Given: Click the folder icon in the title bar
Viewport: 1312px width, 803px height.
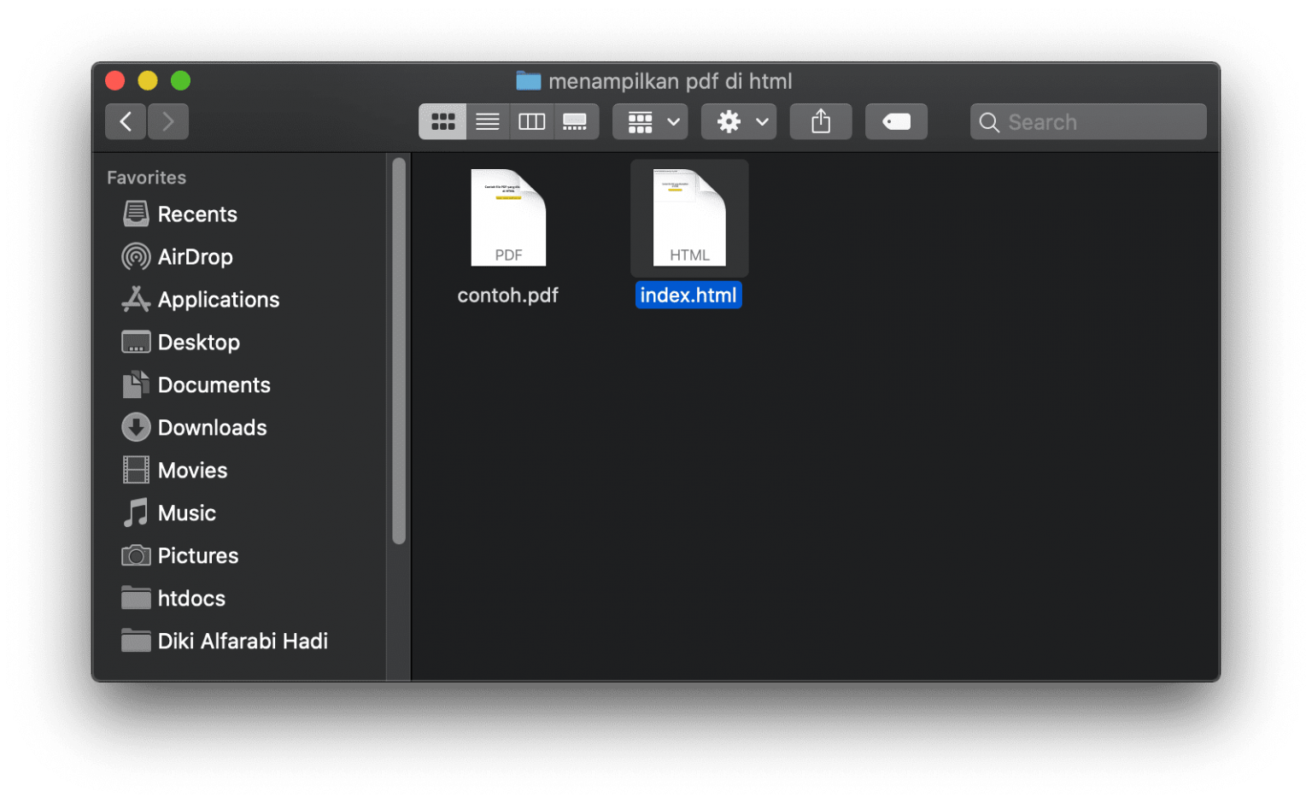Looking at the screenshot, I should [529, 81].
